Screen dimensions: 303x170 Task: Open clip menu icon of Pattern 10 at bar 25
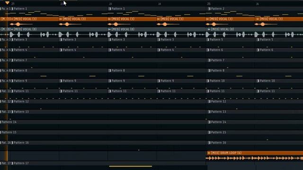point(208,81)
